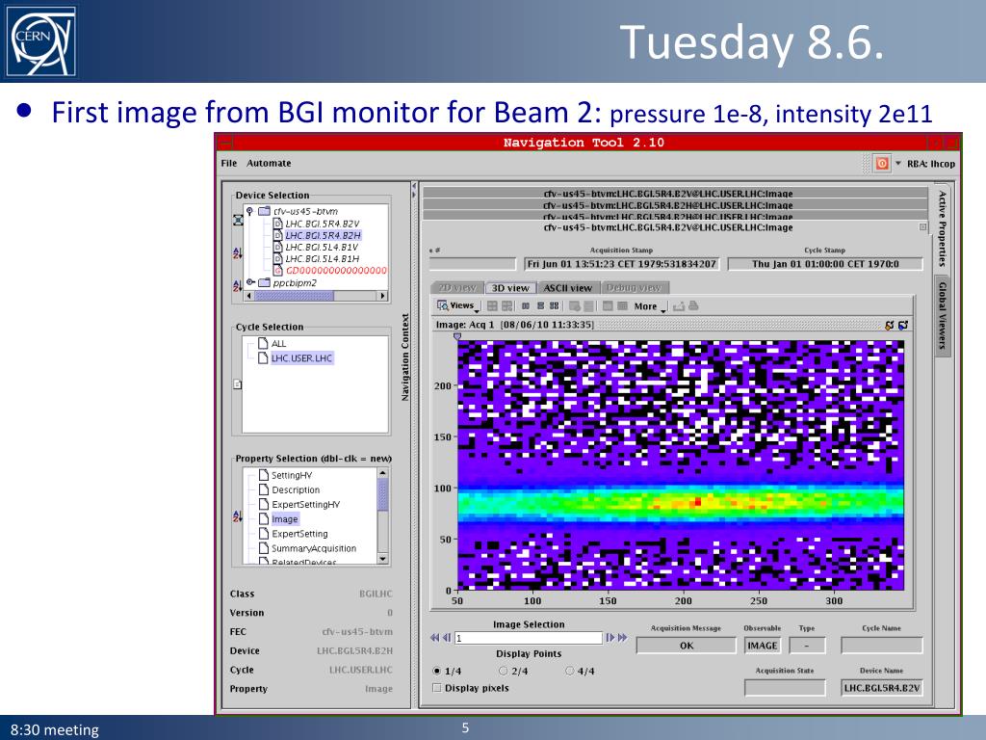This screenshot has width=986, height=740.
Task: Go to the first image with double-left arrows
Action: click(434, 638)
